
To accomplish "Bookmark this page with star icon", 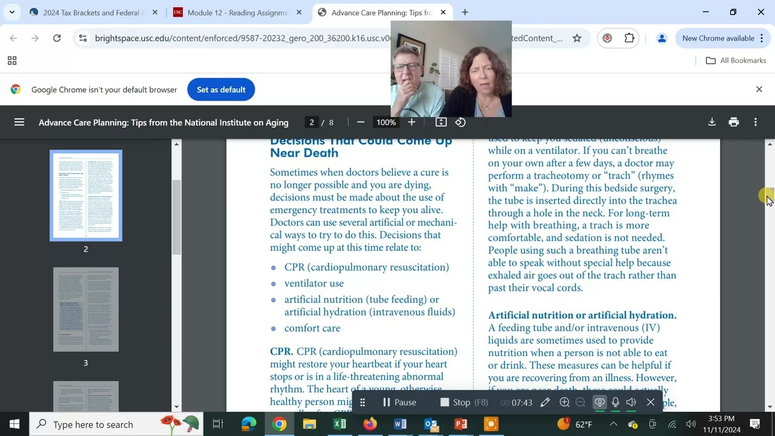I will [x=577, y=38].
